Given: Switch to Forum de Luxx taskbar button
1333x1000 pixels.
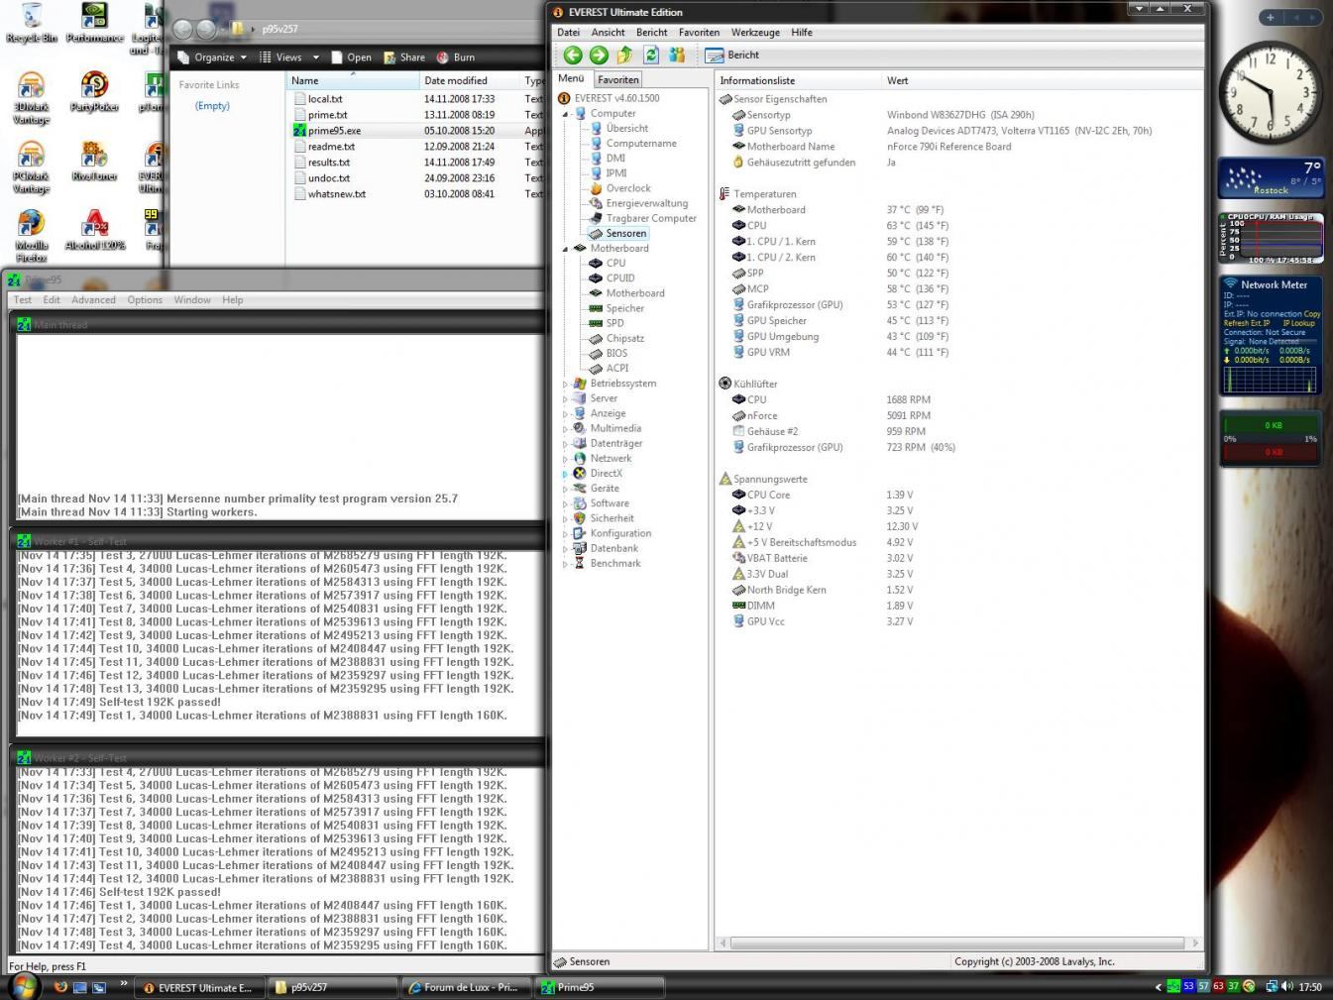Looking at the screenshot, I should coord(465,987).
